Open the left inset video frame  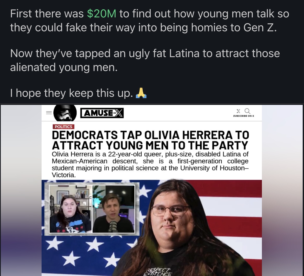pyautogui.click(x=71, y=209)
